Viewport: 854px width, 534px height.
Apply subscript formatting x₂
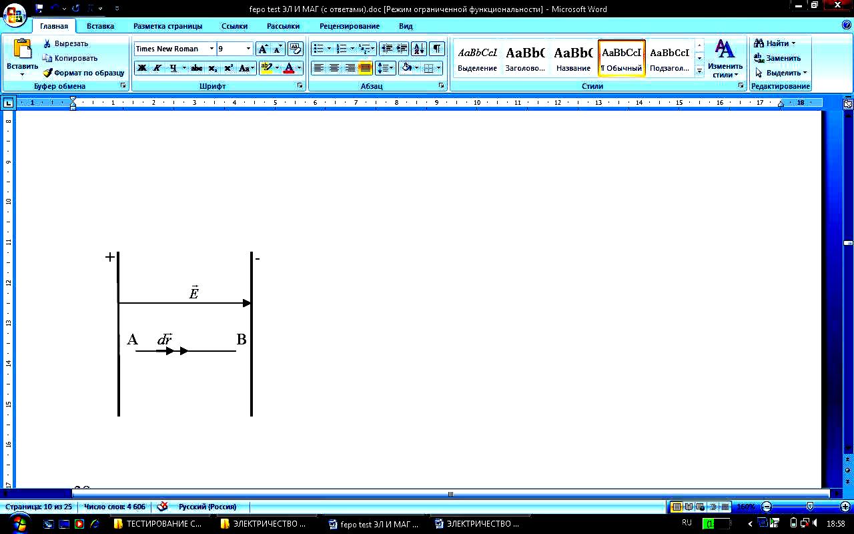[212, 68]
